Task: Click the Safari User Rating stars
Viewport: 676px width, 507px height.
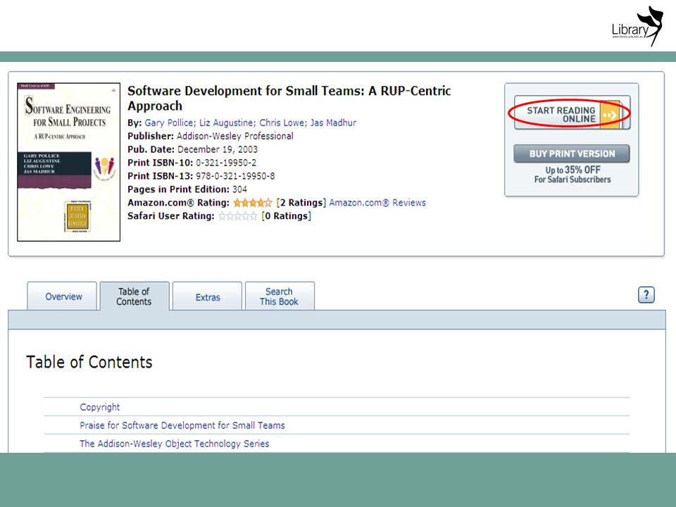Action: point(237,216)
